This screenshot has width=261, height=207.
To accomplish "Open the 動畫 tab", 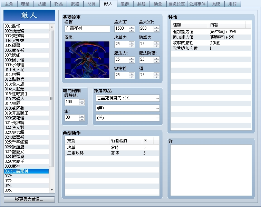I will pos(158,4).
